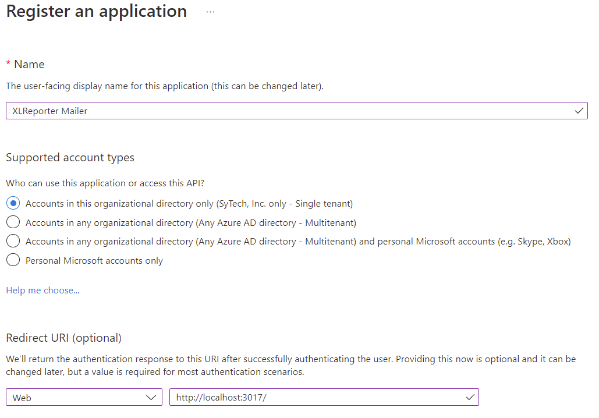The image size is (599, 418).
Task: Open the Help me choose link
Action: pos(43,291)
